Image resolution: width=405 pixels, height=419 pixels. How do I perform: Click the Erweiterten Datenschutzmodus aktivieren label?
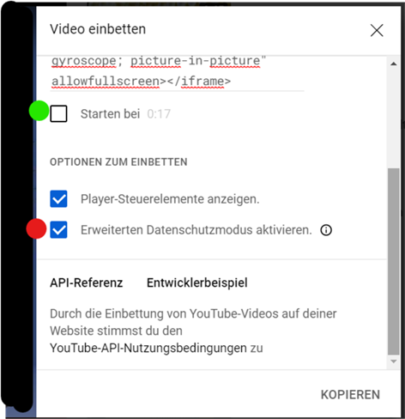click(196, 230)
